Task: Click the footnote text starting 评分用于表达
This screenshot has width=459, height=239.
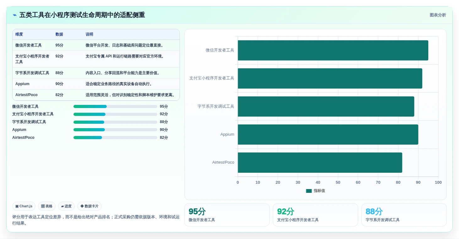Action: click(96, 220)
